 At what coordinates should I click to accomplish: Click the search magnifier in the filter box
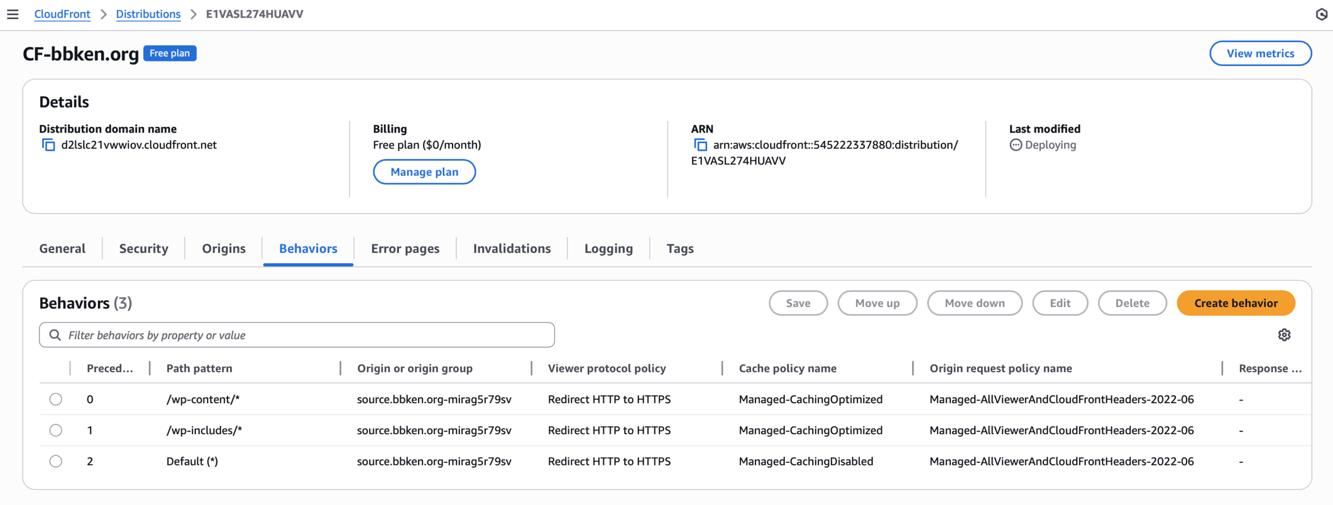55,335
